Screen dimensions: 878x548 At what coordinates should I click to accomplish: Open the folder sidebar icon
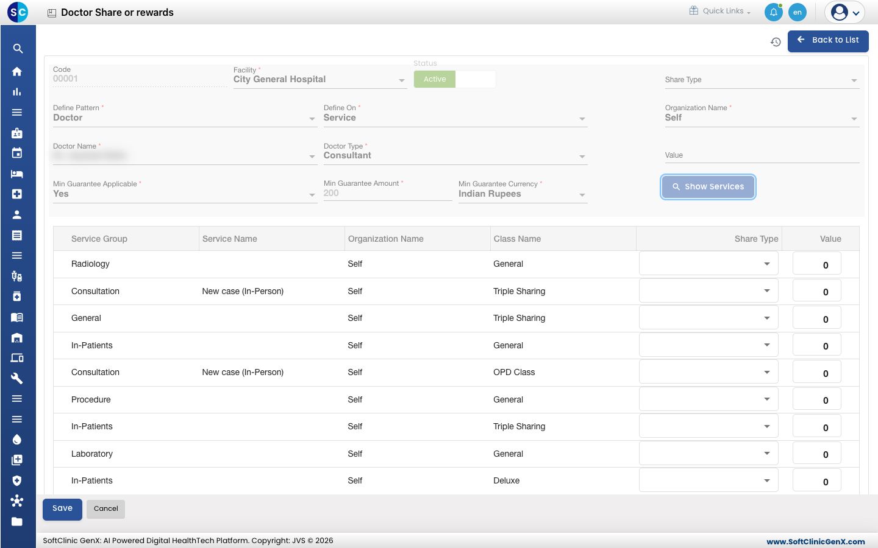click(17, 521)
